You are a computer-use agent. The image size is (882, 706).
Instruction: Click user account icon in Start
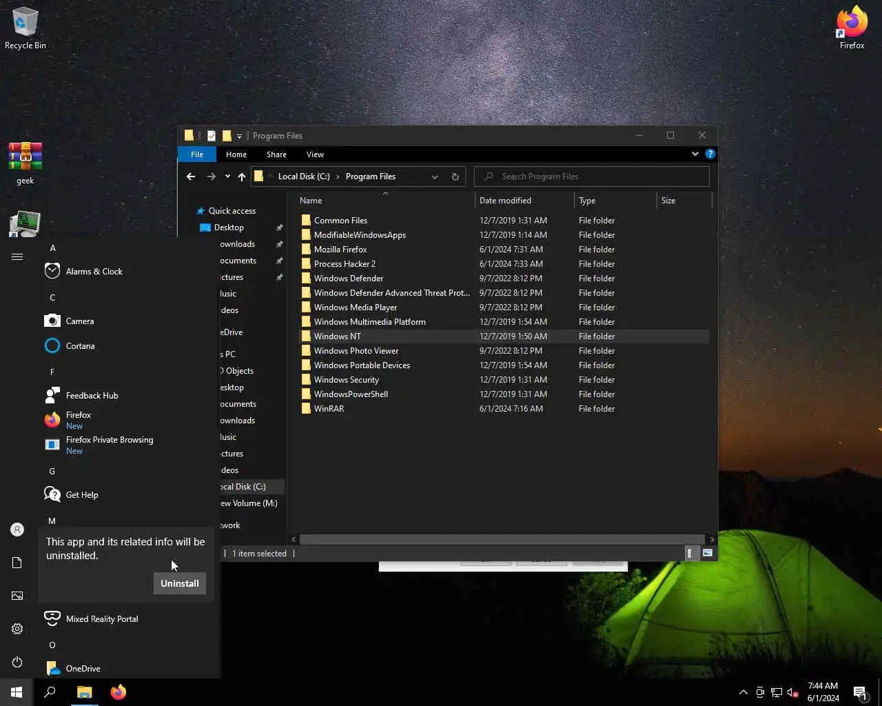[17, 529]
